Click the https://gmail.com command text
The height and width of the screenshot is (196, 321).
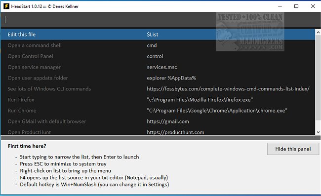pyautogui.click(x=168, y=121)
